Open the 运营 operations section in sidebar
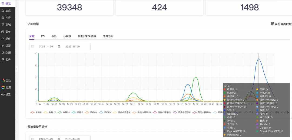 pos(6,46)
